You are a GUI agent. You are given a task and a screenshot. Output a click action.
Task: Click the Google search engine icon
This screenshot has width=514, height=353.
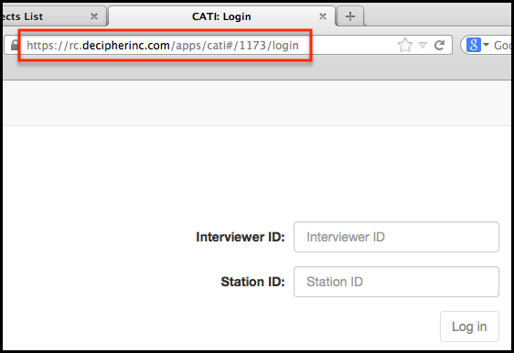click(x=474, y=45)
